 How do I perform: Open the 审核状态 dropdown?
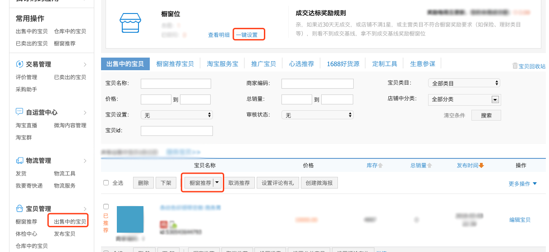(x=317, y=115)
